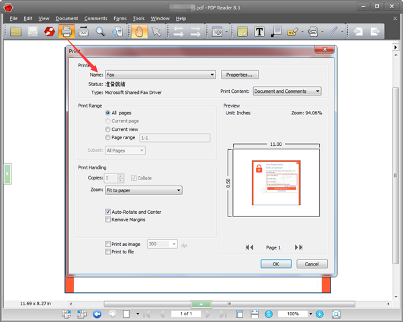
Task: Go to first preview page
Action: tap(249, 247)
